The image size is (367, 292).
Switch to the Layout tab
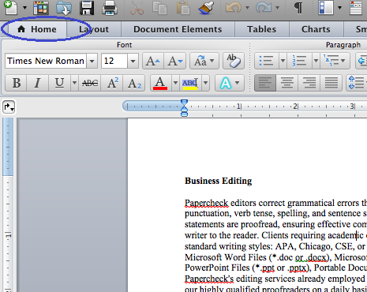(x=94, y=29)
